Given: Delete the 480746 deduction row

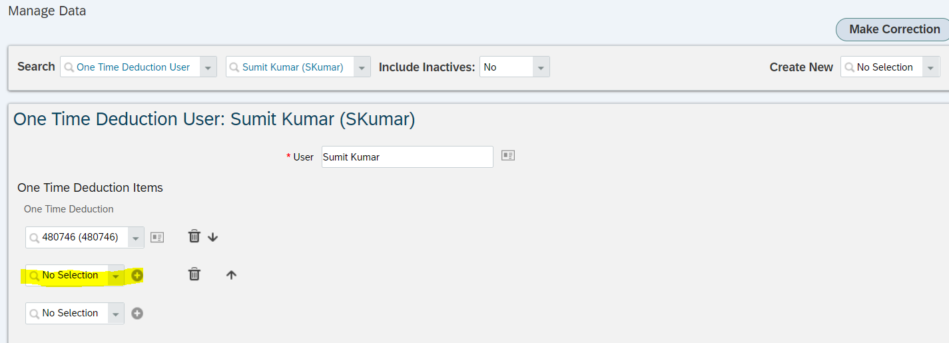Looking at the screenshot, I should click(x=194, y=236).
